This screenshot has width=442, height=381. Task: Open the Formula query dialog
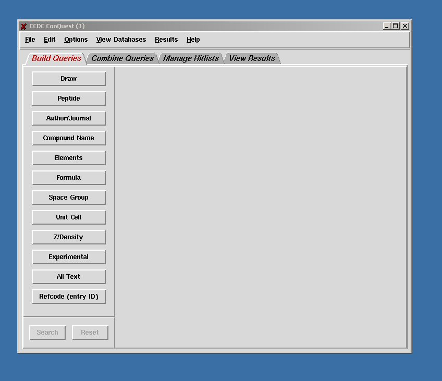click(69, 178)
